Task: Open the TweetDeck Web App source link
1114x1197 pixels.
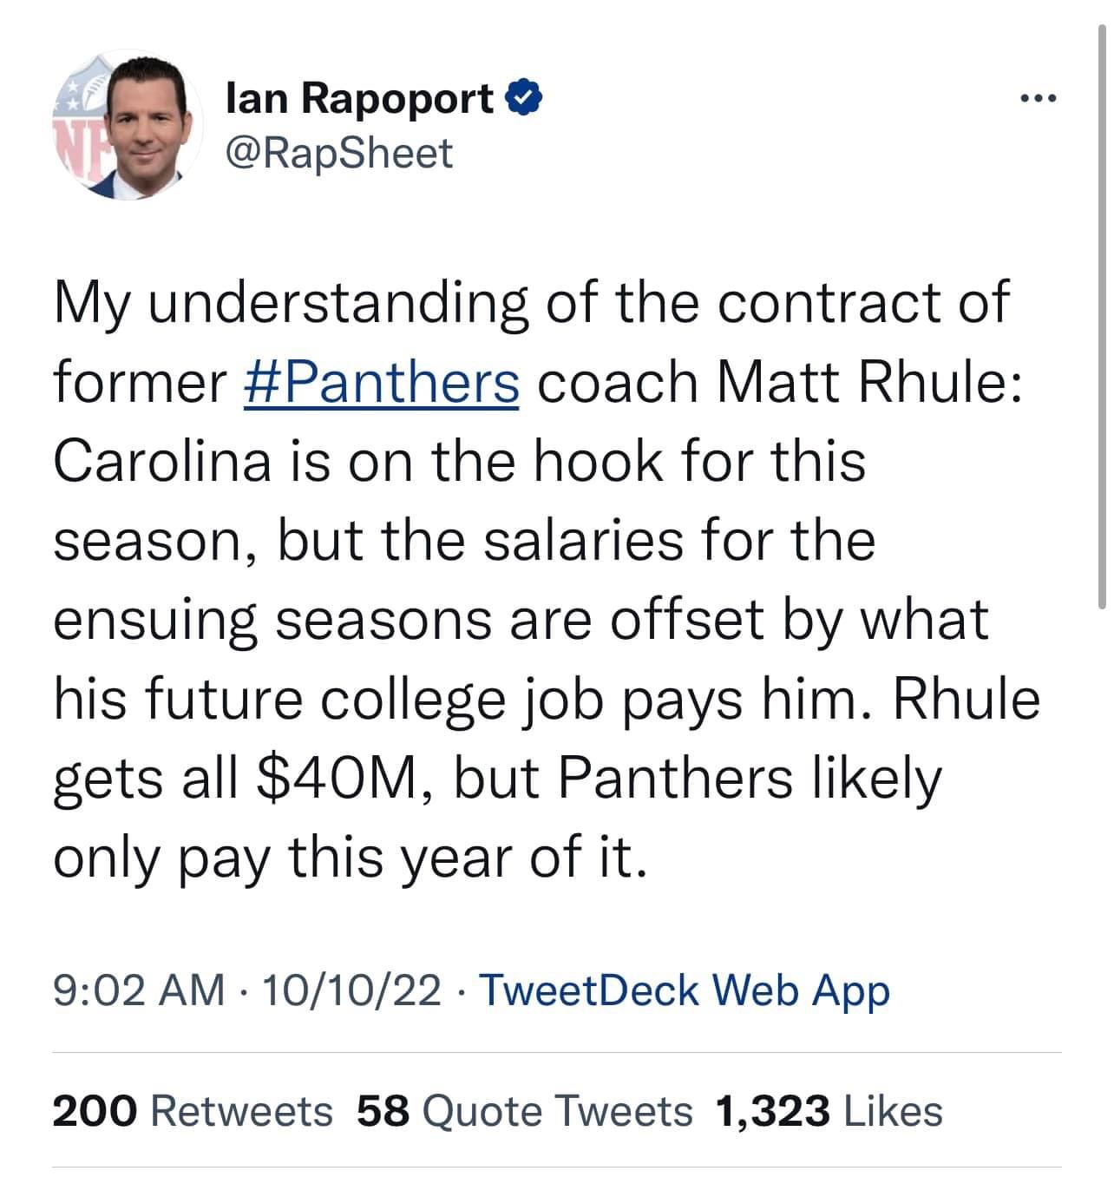Action: tap(684, 990)
